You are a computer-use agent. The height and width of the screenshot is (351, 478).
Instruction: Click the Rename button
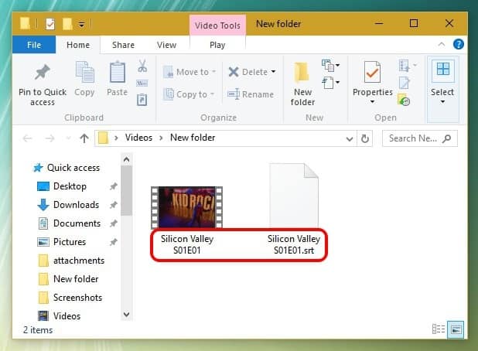(x=251, y=94)
